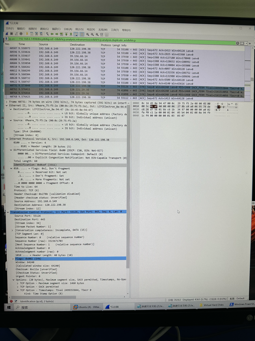
Task: Open the 统计(S) menu
Action: (79, 29)
